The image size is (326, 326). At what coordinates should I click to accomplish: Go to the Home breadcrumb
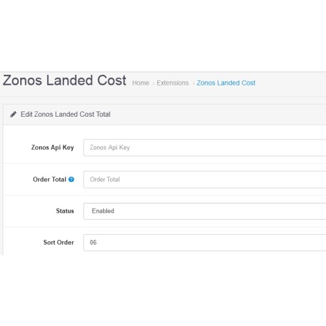141,83
